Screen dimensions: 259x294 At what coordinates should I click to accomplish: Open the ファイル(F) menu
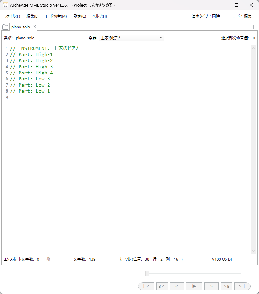tap(12, 16)
